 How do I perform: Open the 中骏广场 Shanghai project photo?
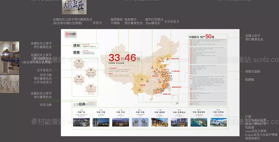click(x=81, y=122)
